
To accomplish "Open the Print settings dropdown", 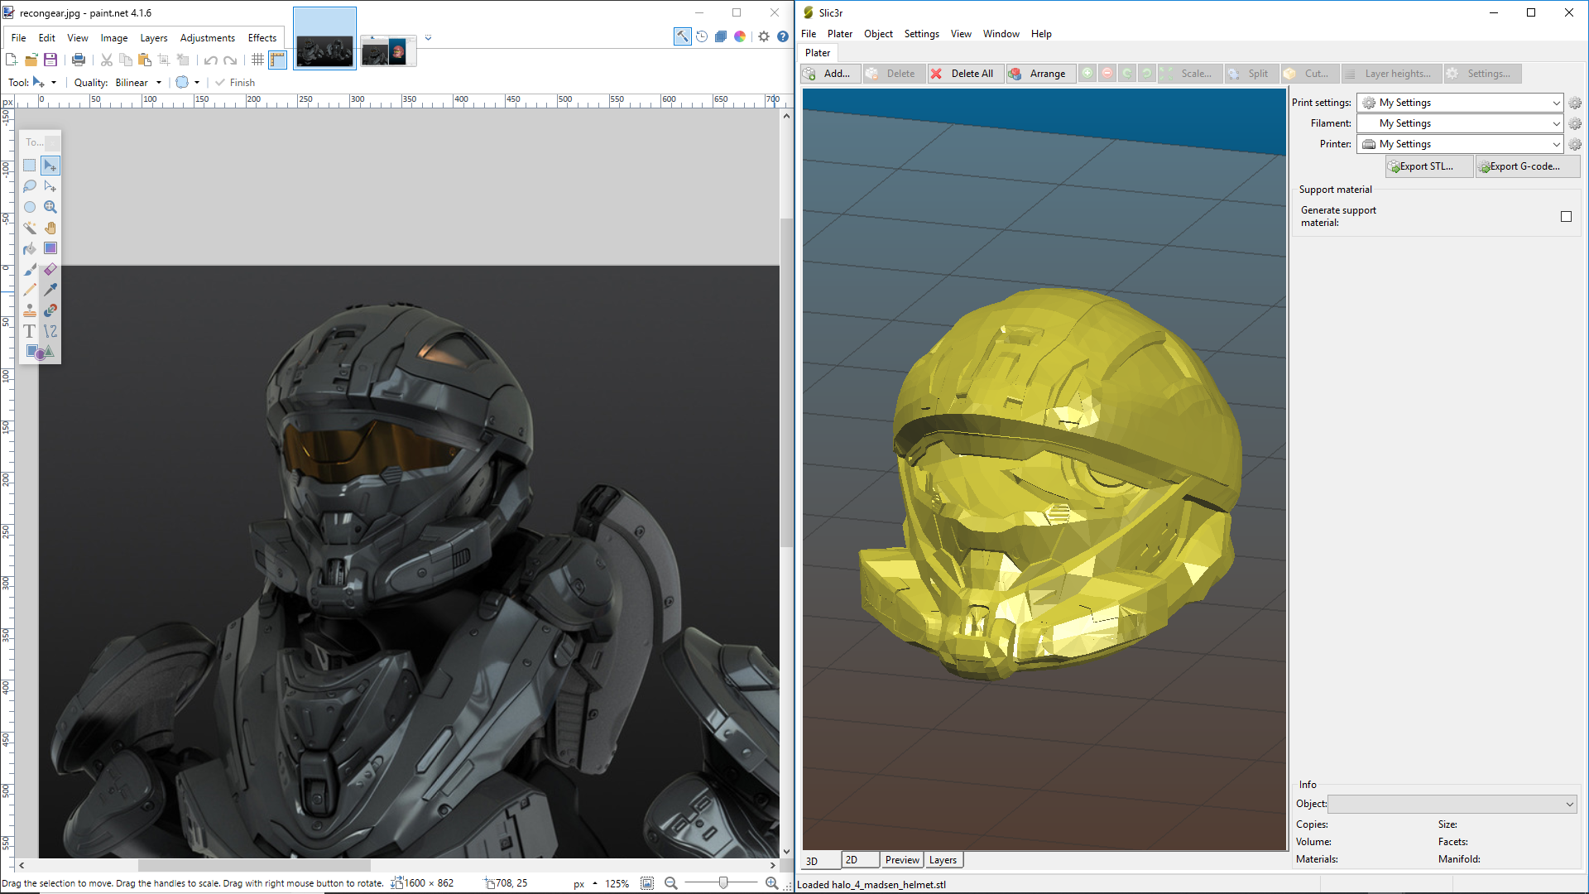I will pyautogui.click(x=1460, y=103).
